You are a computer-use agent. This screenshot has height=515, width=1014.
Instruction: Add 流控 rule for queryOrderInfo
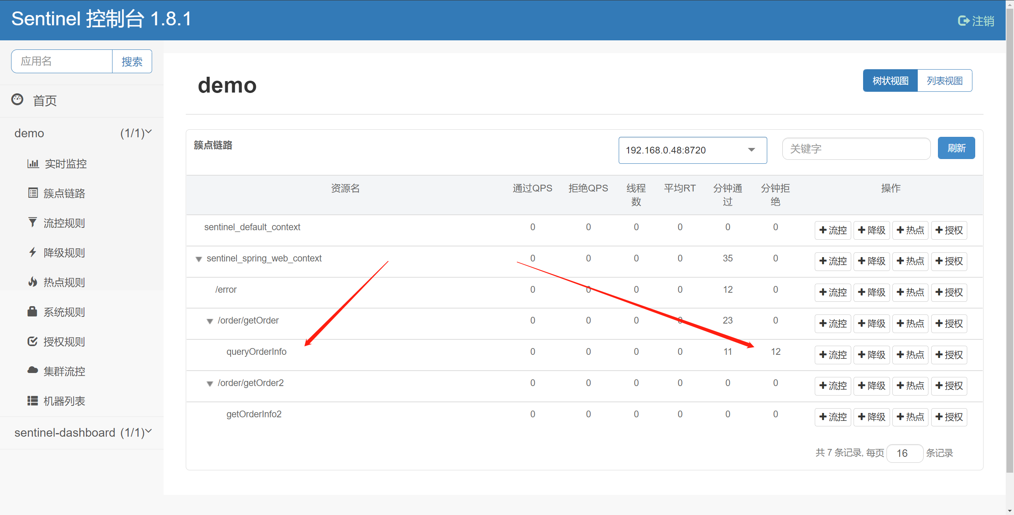(833, 355)
